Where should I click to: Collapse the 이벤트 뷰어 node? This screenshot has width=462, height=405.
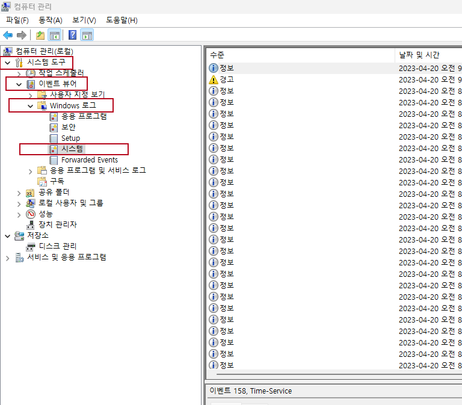pos(19,85)
